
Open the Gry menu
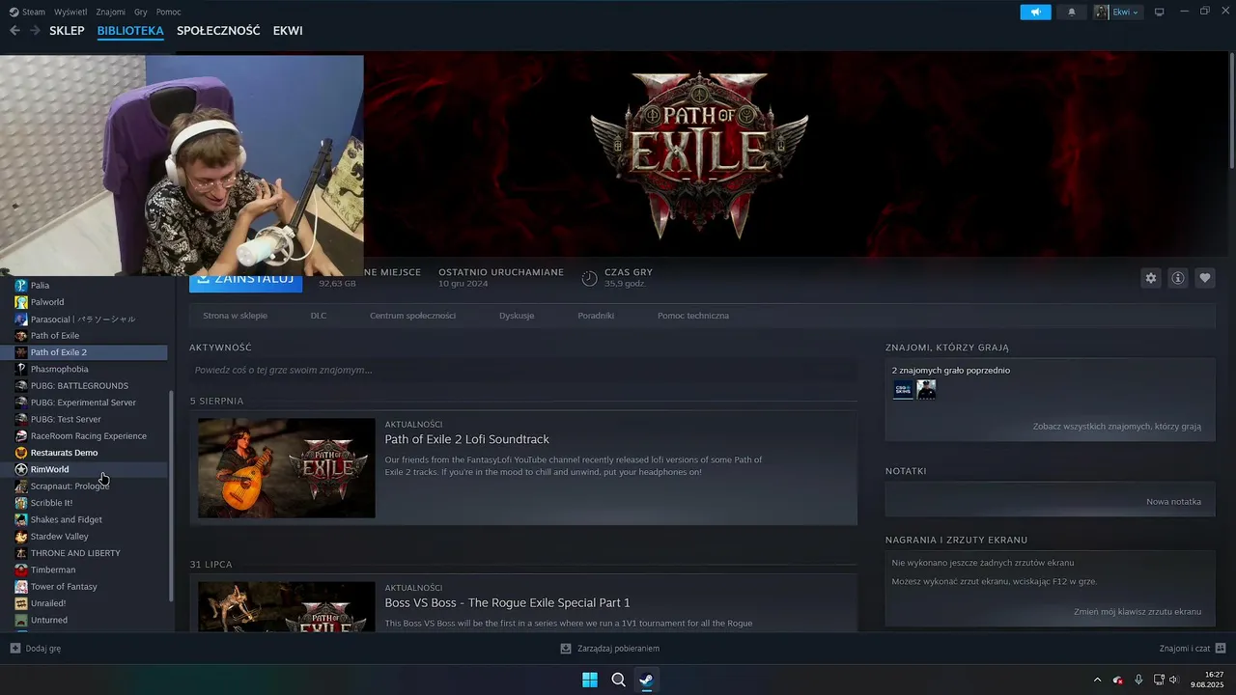point(141,13)
